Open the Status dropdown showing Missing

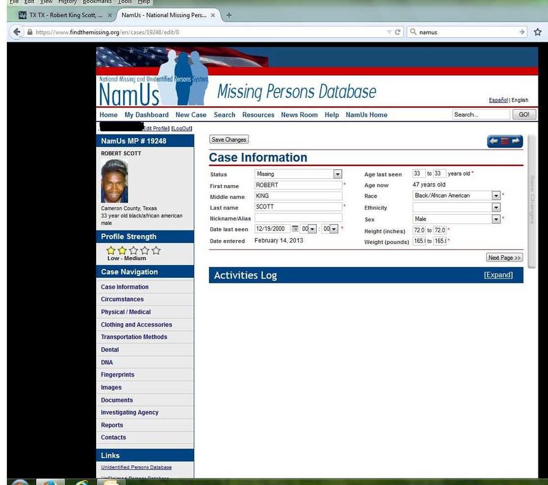(338, 174)
